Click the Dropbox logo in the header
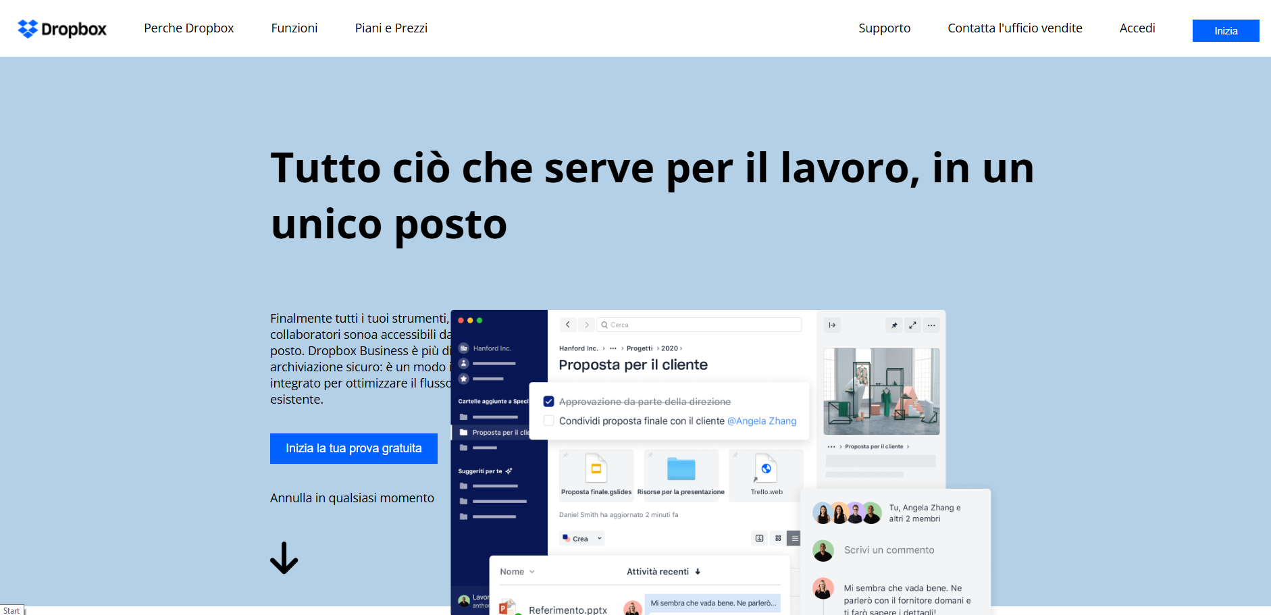 coord(62,29)
